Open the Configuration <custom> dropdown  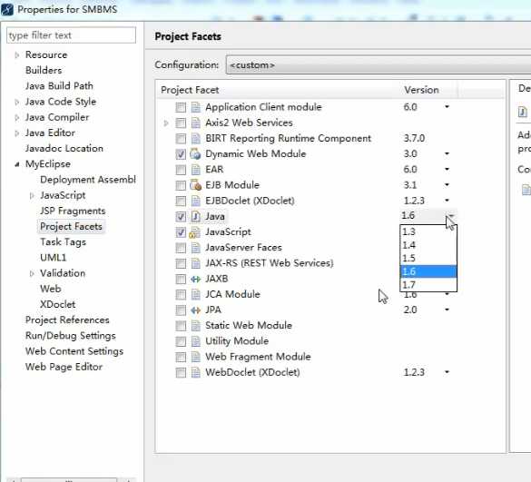click(x=379, y=64)
